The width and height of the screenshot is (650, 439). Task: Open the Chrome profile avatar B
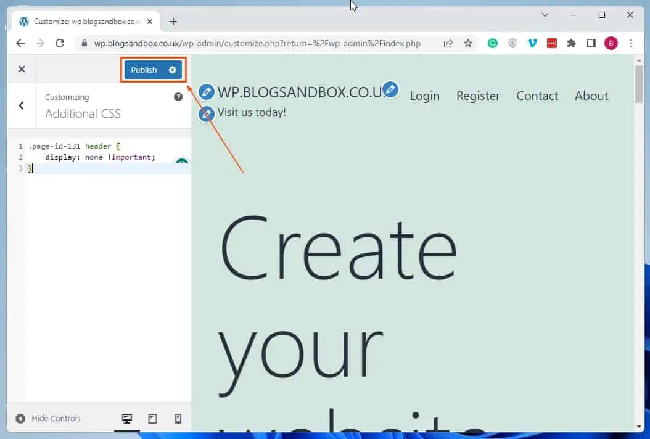611,43
